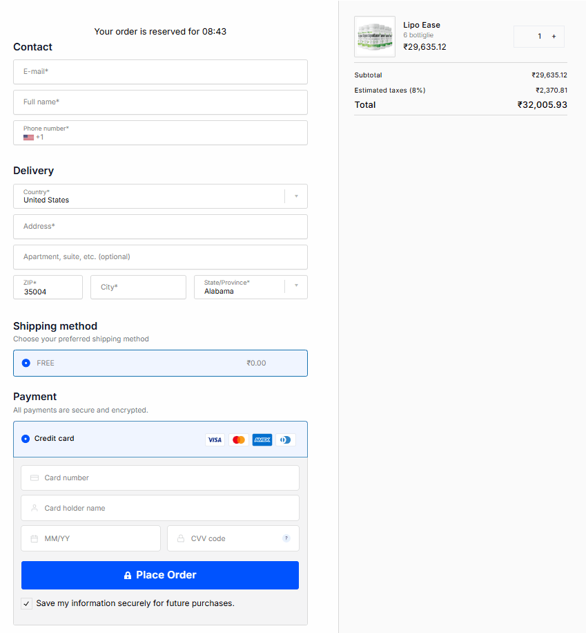Screen dimensions: 586x633
Task: Click the calendar icon in MM/YY field
Action: tap(34, 538)
